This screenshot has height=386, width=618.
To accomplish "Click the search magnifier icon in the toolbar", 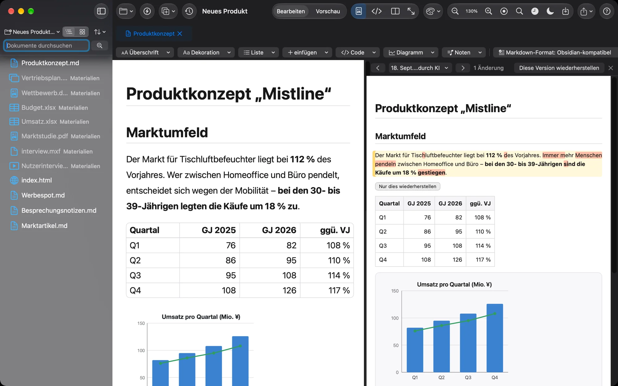I will (x=519, y=11).
